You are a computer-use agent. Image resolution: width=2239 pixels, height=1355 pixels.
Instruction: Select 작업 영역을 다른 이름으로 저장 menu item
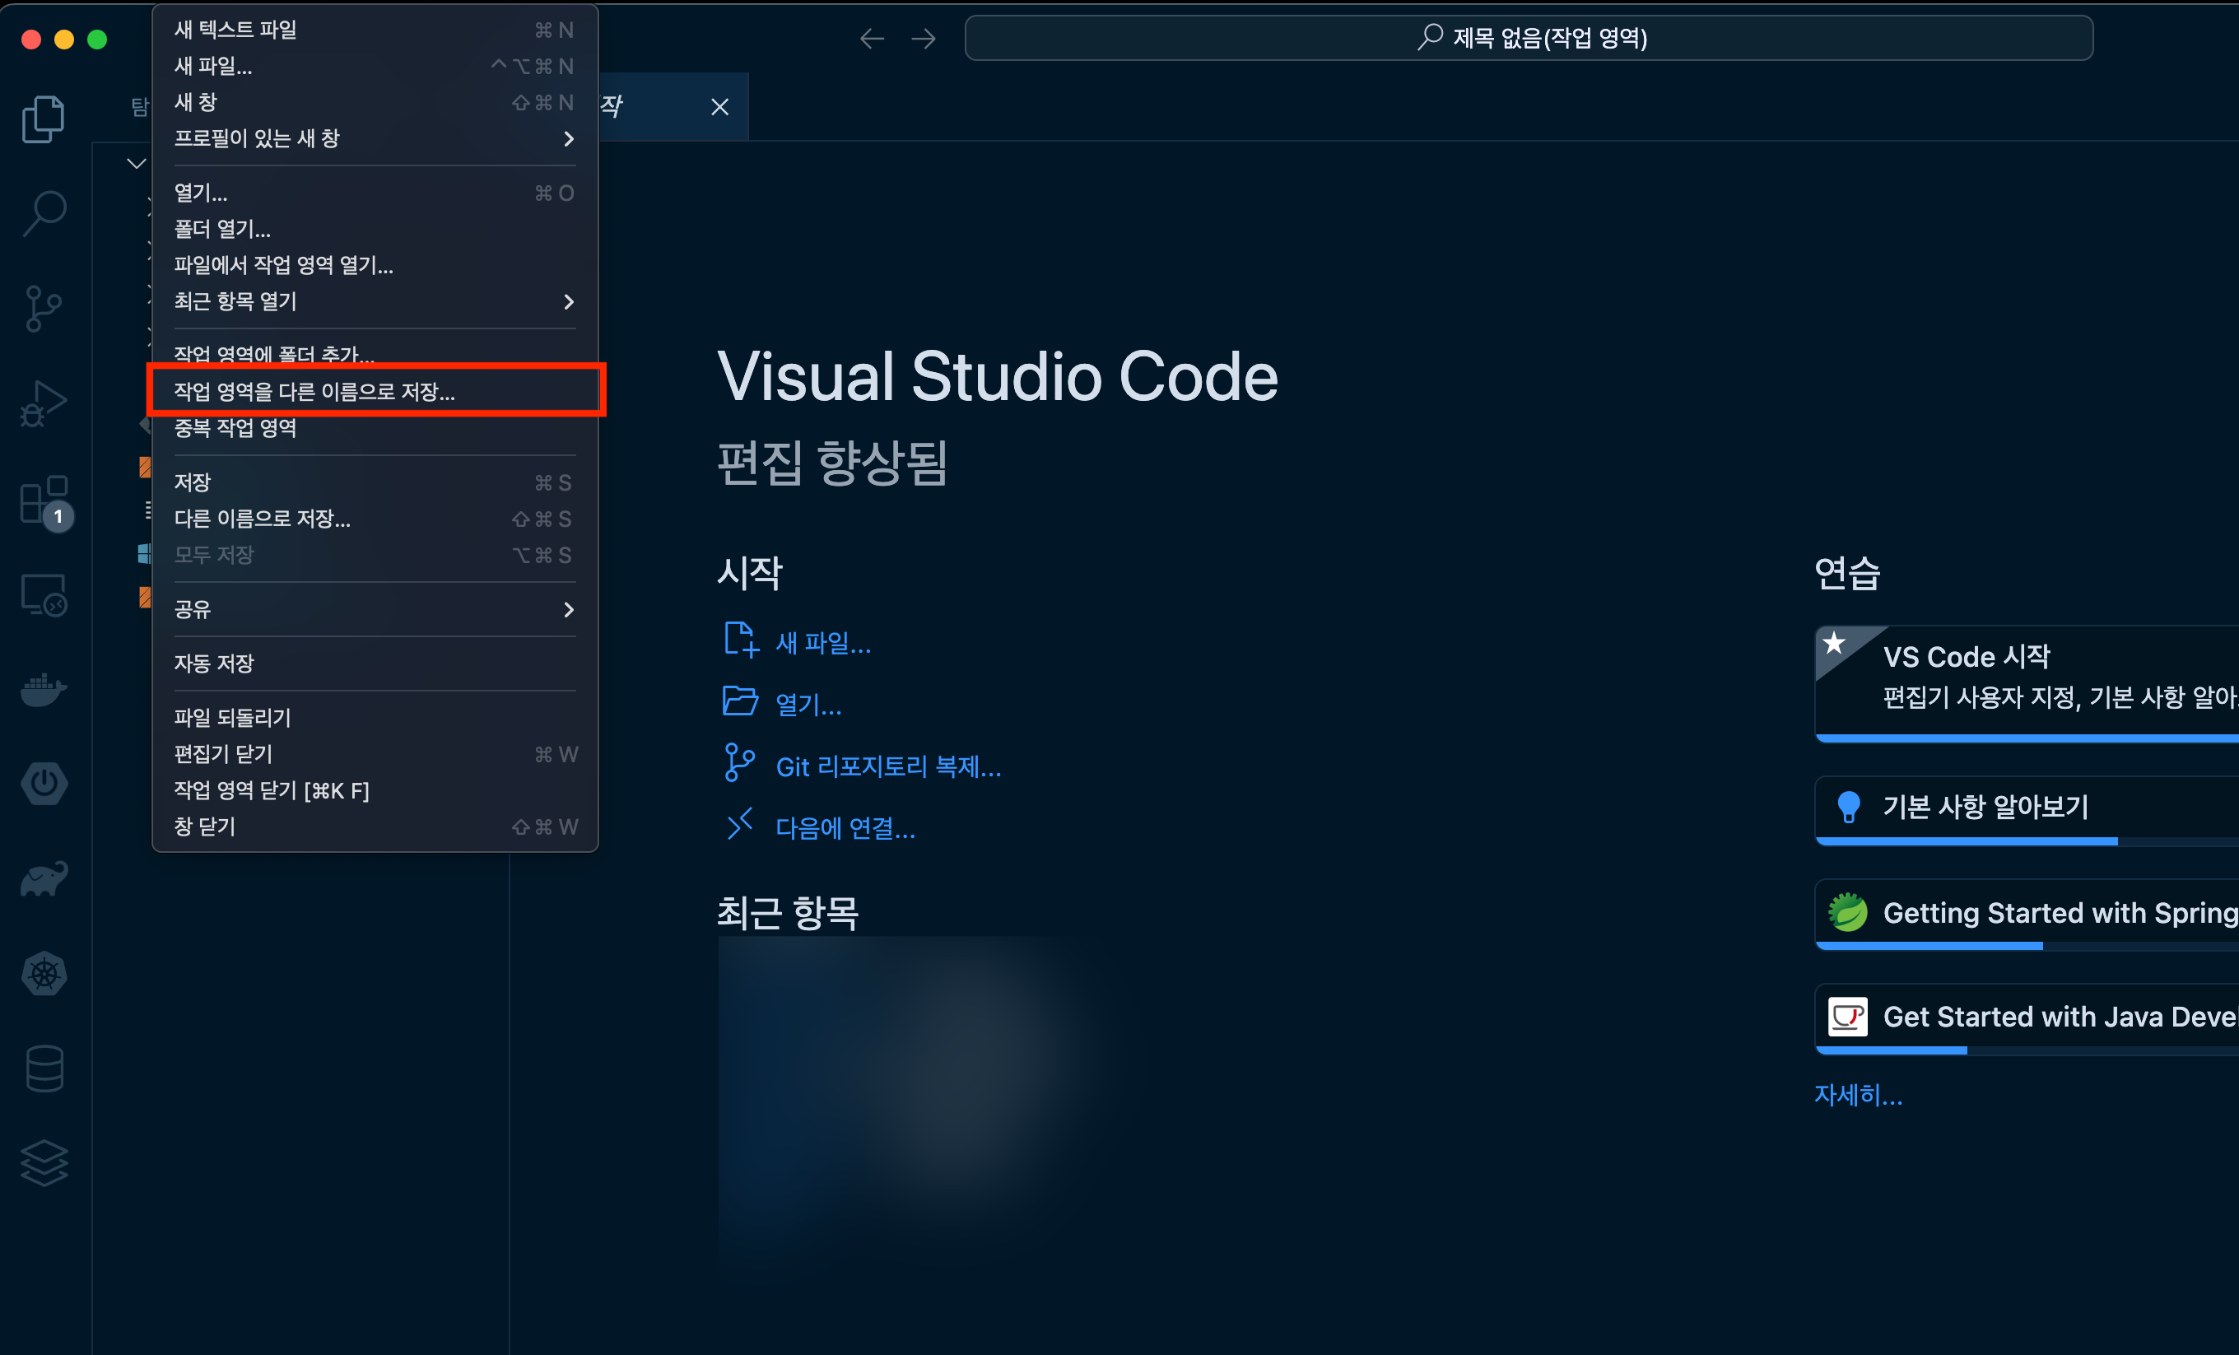tap(314, 392)
